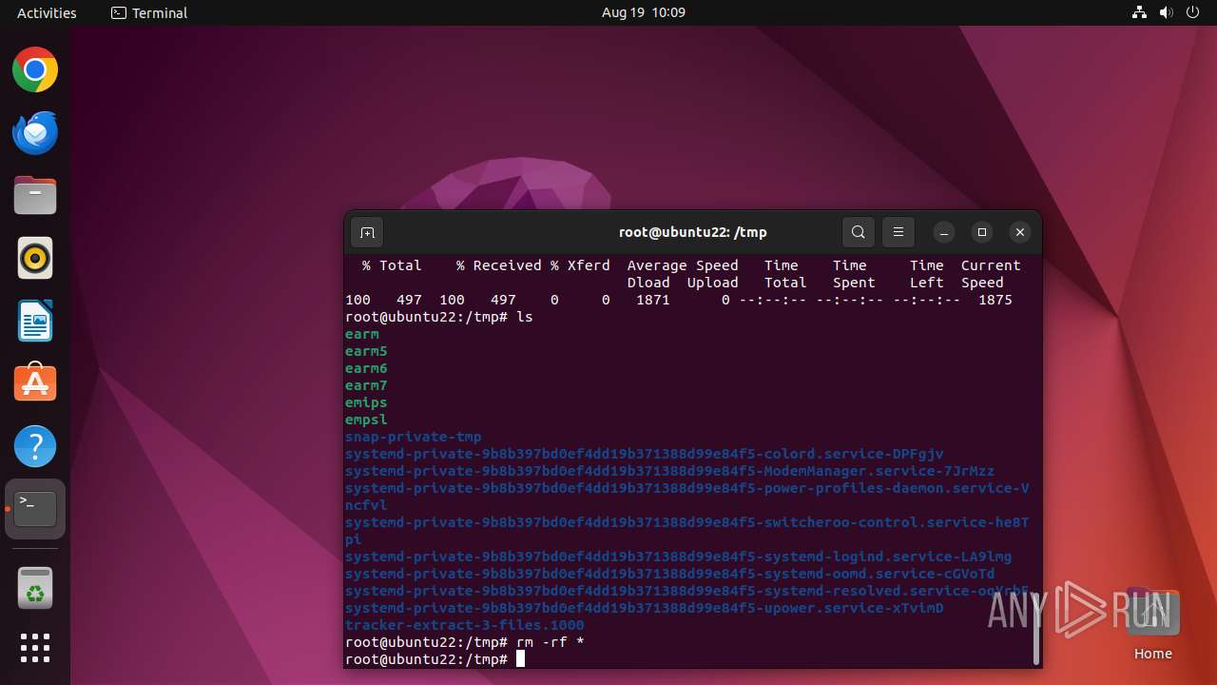The image size is (1217, 685).
Task: Click tracker-extract-3-files.1000 entry
Action: 465,625
